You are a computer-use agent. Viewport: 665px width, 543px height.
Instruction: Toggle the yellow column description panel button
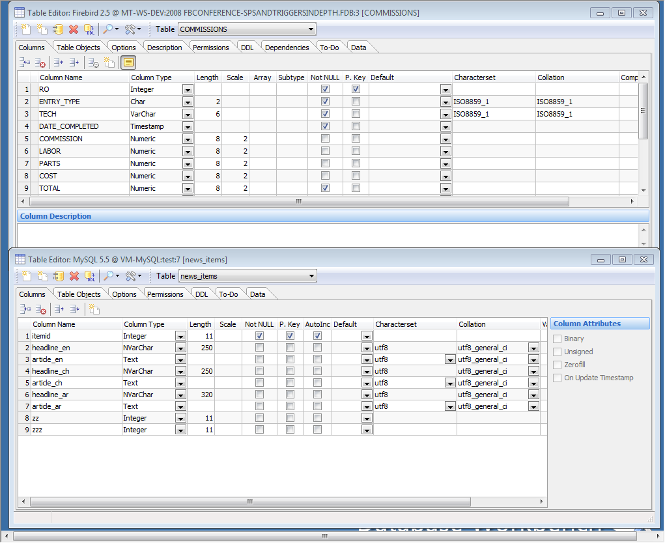[x=128, y=63]
